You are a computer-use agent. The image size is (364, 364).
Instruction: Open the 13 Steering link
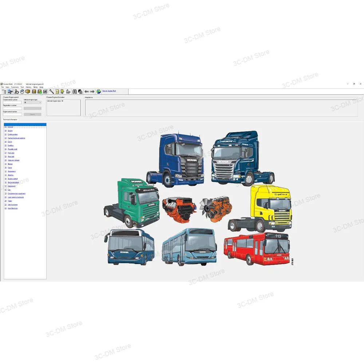pos(9,175)
